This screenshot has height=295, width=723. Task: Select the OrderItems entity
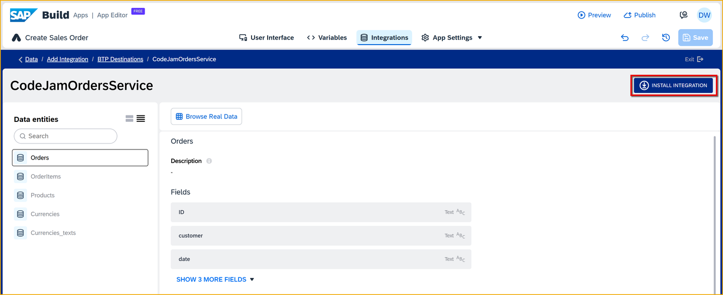coord(80,177)
